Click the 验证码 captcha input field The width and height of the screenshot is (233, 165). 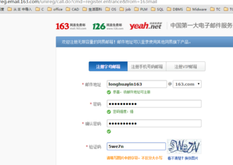136,146
